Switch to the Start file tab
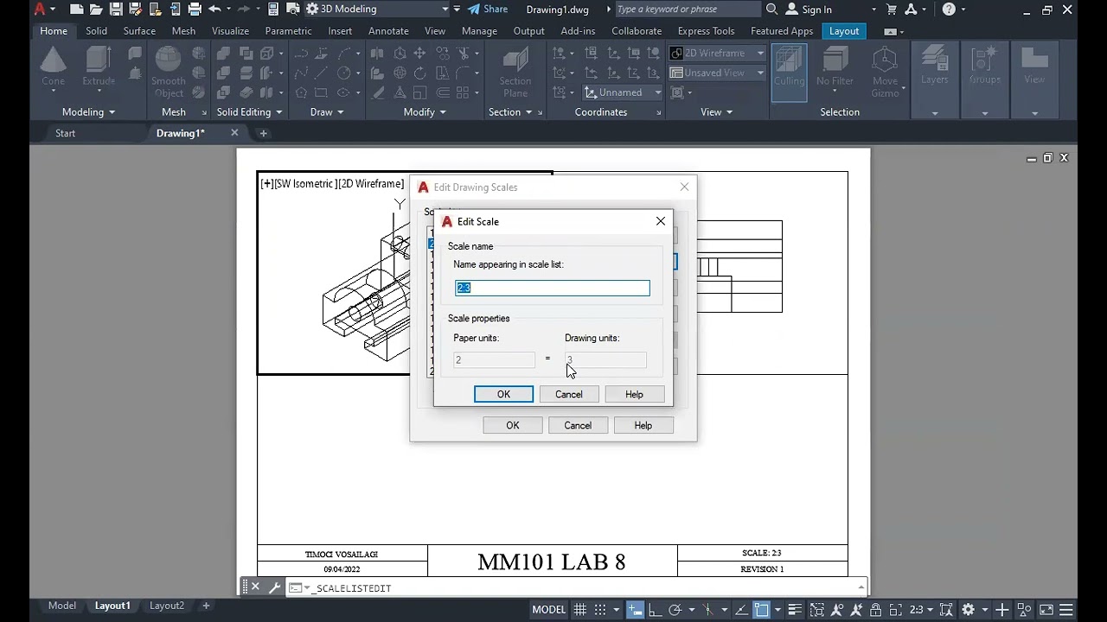The height and width of the screenshot is (622, 1107). coord(65,133)
